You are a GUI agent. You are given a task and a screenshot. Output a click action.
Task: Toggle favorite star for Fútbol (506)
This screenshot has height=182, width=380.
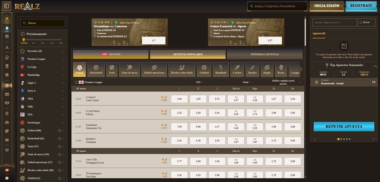(59, 130)
